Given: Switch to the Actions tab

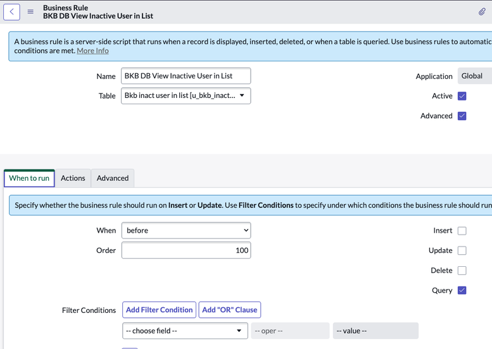Looking at the screenshot, I should click(x=73, y=178).
